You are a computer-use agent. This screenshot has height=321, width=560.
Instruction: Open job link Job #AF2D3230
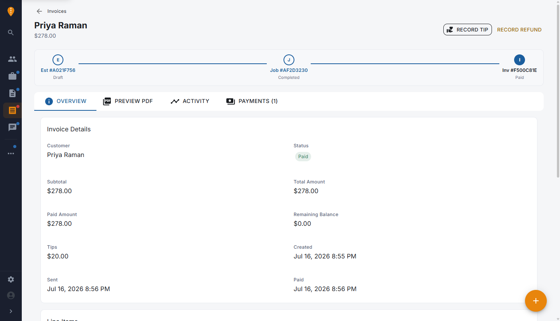tap(289, 70)
